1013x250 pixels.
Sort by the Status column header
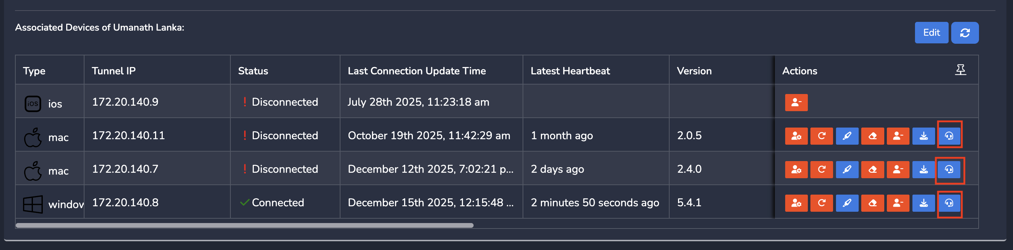tap(253, 71)
